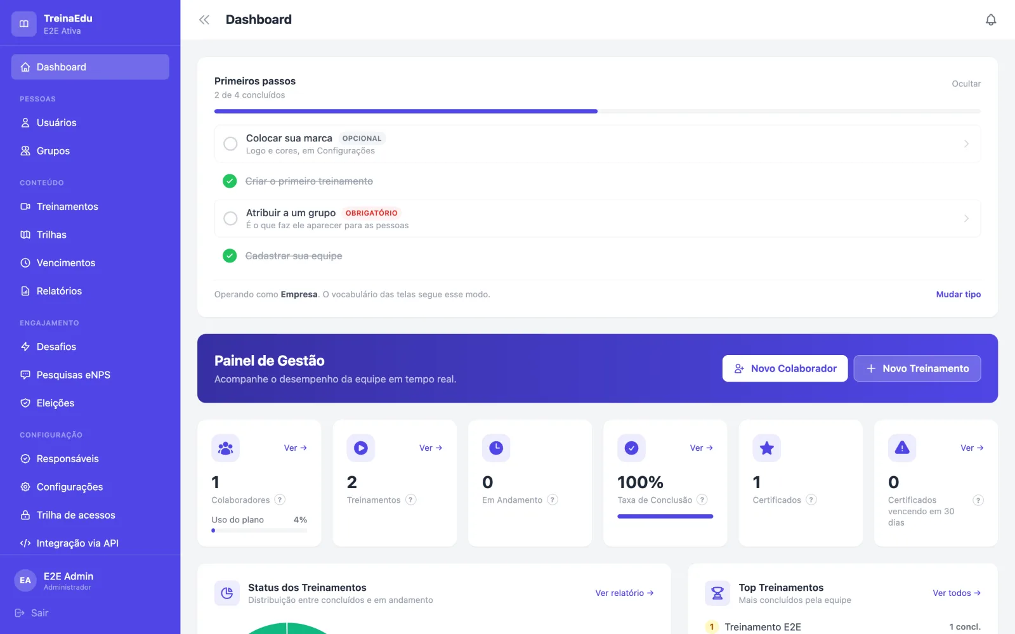Open Ver todos in Top Treinamentos
This screenshot has height=634, width=1015.
[957, 593]
